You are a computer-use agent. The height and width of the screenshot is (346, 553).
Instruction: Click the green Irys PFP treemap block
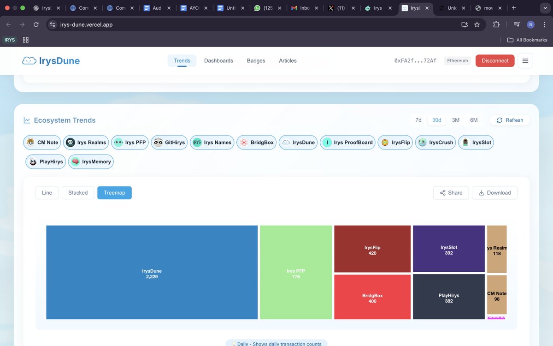point(296,272)
